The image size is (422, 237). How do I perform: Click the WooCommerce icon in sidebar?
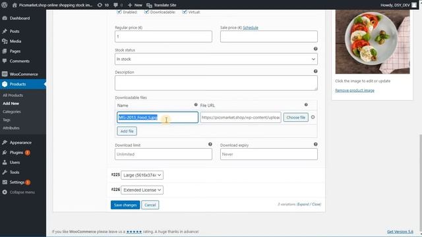5,74
